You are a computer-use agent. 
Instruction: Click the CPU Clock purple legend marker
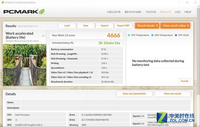tap(176, 35)
